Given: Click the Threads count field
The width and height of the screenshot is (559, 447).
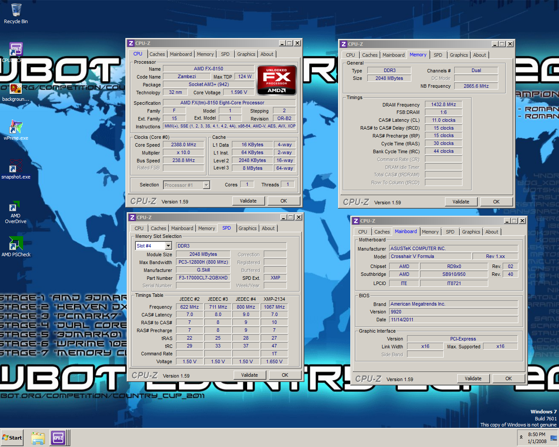Looking at the screenshot, I should (288, 184).
